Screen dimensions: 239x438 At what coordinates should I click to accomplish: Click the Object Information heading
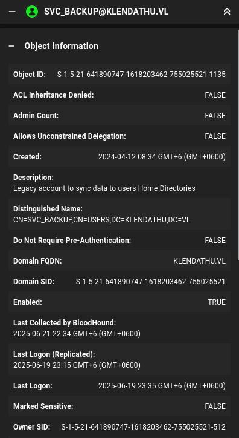coord(61,46)
